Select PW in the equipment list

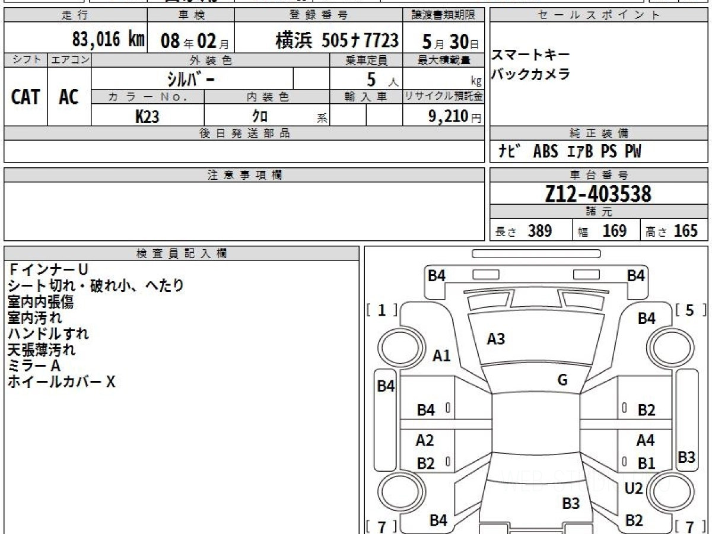coord(633,151)
